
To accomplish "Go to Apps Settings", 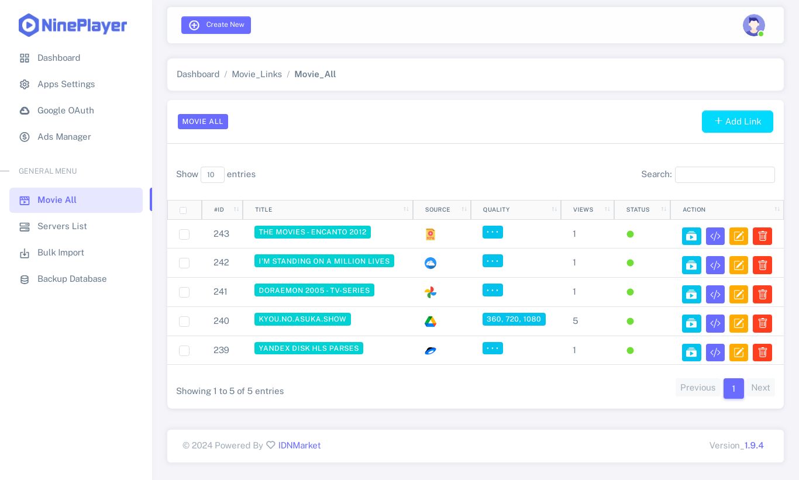I will [x=76, y=84].
